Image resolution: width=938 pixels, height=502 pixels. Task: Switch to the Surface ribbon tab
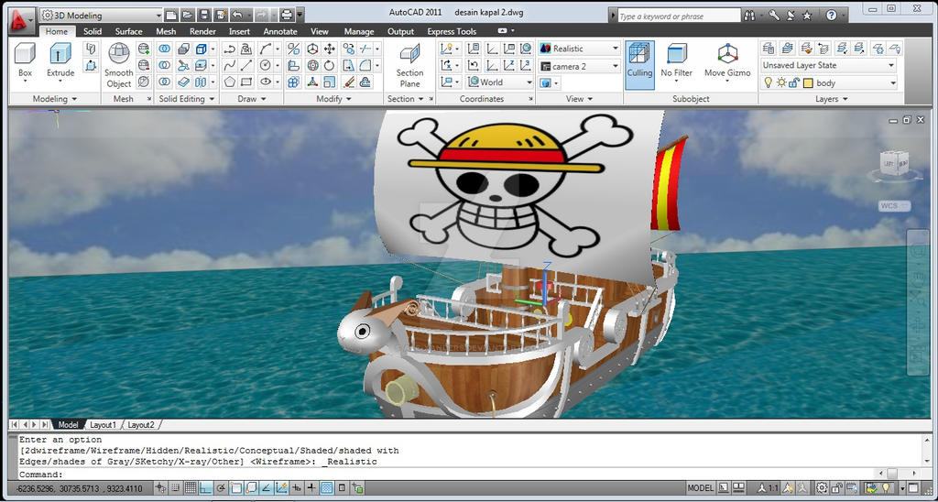(x=128, y=31)
